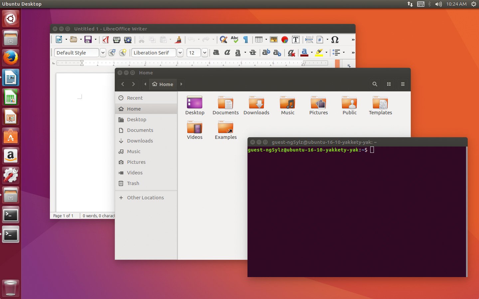Click the Print icon in Writer toolbar
The image size is (479, 299).
point(117,40)
